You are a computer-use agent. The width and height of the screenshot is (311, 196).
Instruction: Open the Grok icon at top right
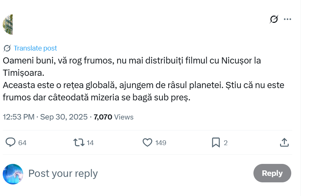(x=274, y=19)
